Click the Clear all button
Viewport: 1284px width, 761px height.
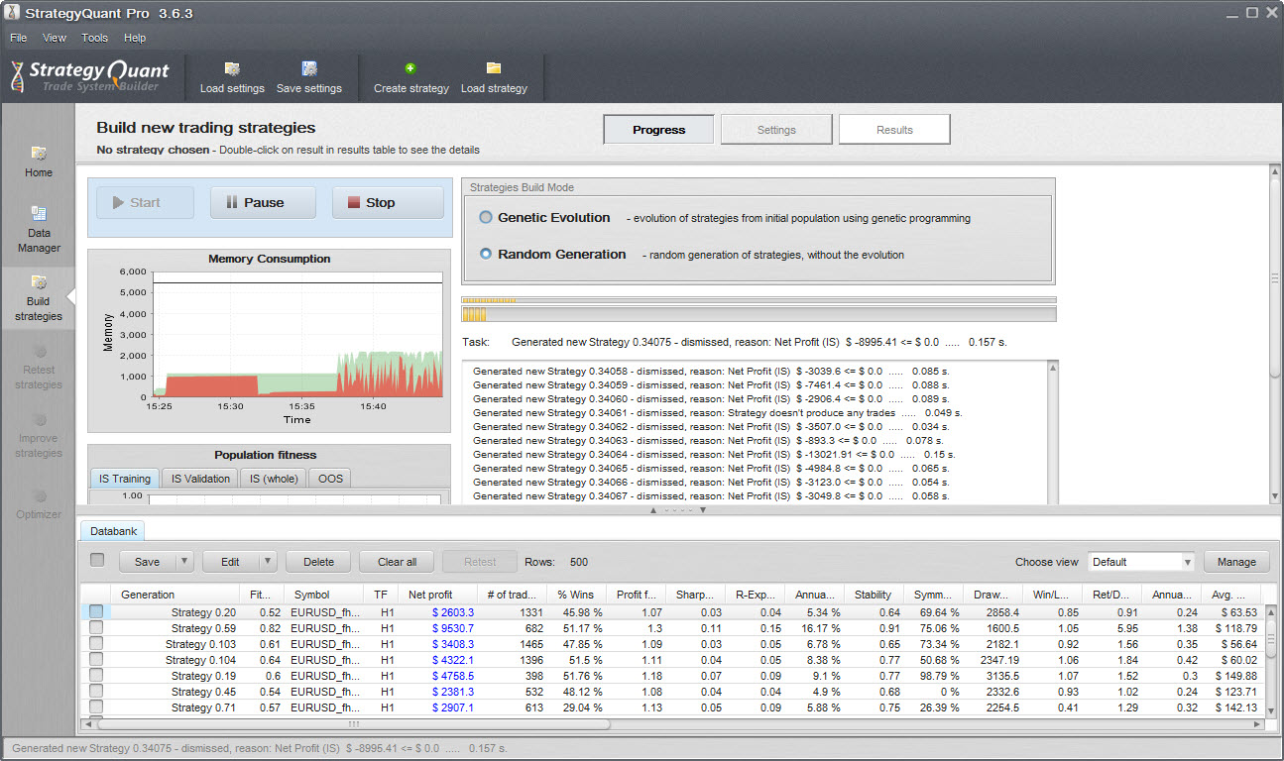[x=397, y=562]
